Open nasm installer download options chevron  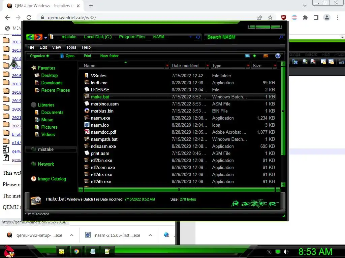(150, 235)
